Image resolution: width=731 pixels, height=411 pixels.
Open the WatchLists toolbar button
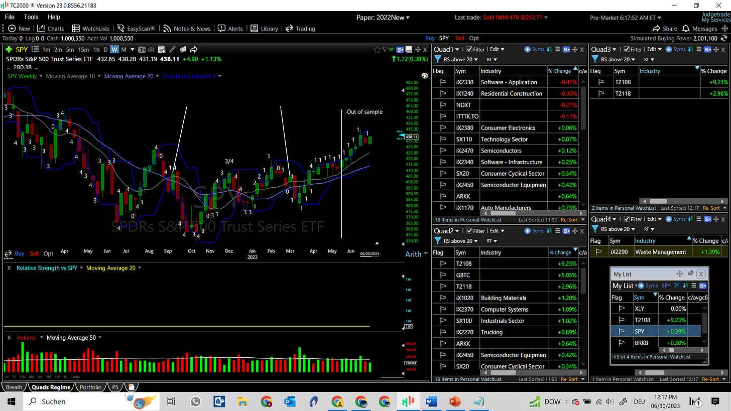[x=91, y=29]
